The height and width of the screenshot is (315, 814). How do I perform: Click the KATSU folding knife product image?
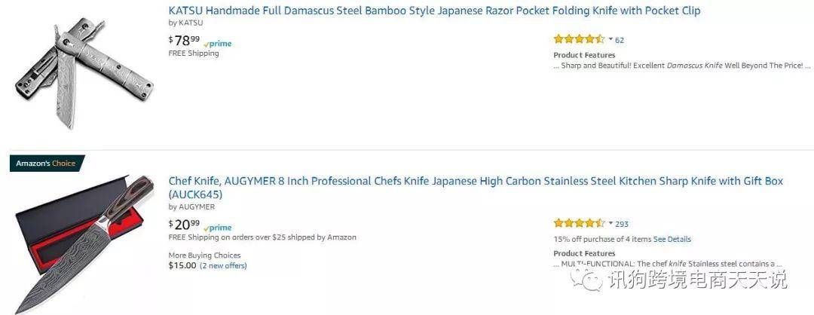coord(84,71)
